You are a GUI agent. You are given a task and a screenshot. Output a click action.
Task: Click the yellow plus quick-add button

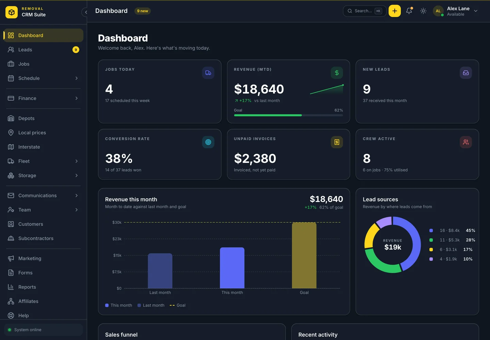pos(395,11)
